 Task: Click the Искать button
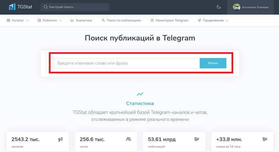point(213,63)
